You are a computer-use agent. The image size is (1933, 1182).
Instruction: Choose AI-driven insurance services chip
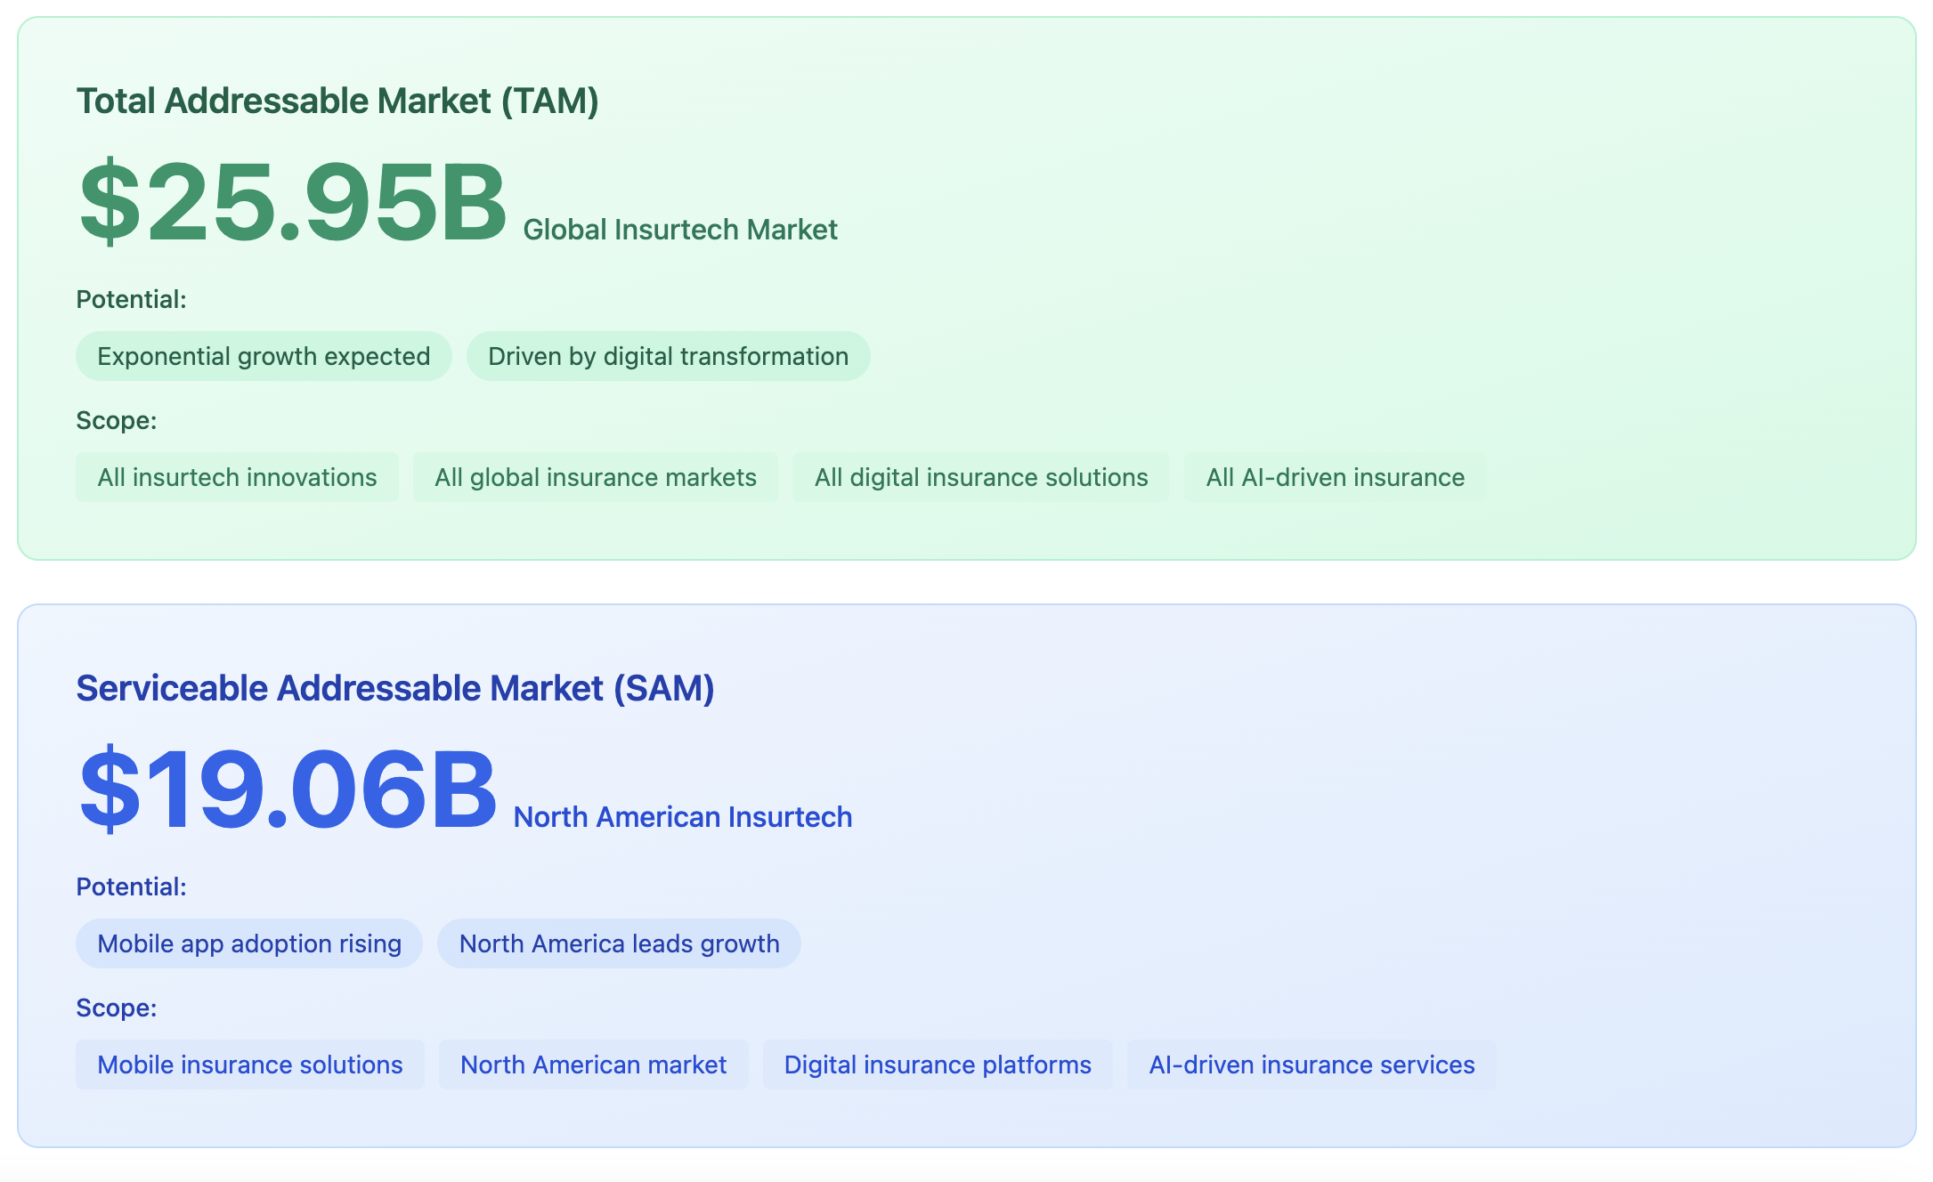point(1312,1065)
